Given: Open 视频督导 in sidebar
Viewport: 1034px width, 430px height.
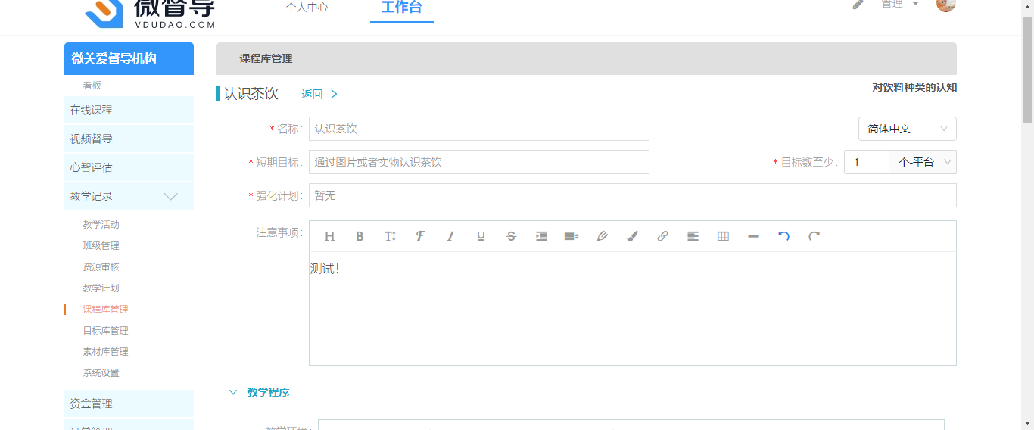Looking at the screenshot, I should [x=129, y=139].
